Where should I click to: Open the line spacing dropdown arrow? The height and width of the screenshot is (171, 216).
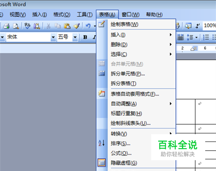(x=197, y=37)
